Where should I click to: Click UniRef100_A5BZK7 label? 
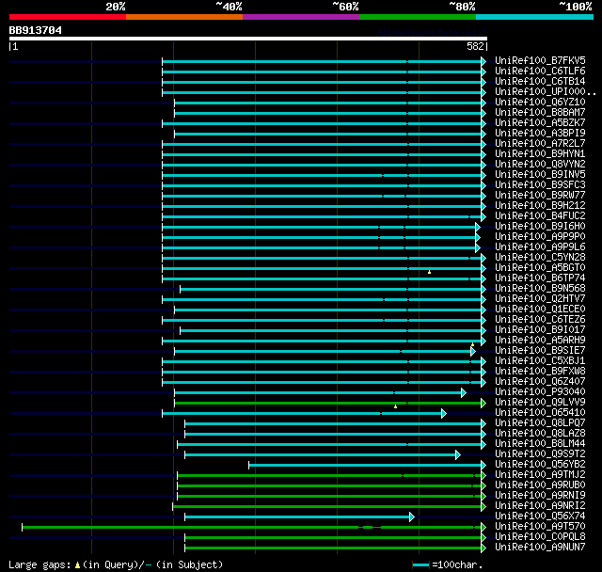point(540,123)
